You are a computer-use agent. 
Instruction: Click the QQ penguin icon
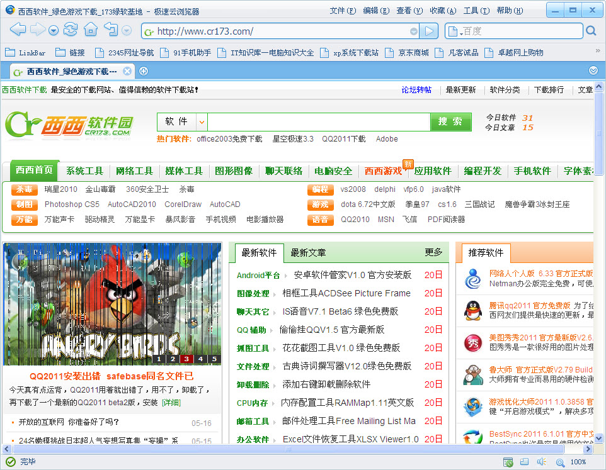pos(474,311)
